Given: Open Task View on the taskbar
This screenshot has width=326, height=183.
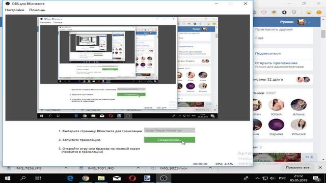Looking at the screenshot, I should point(38,178).
